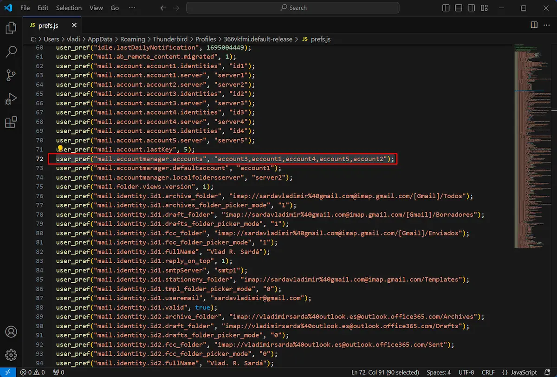Open the Selection menu
This screenshot has width=557, height=377.
[x=69, y=8]
